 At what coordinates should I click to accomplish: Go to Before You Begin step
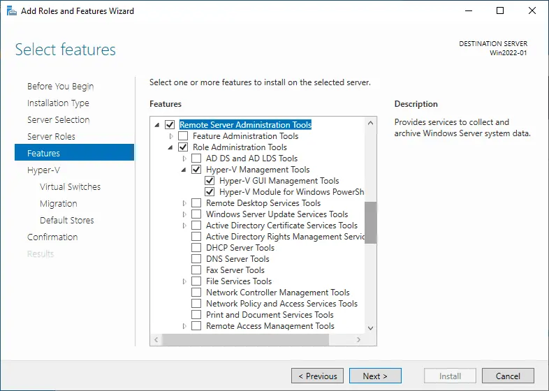coord(61,86)
